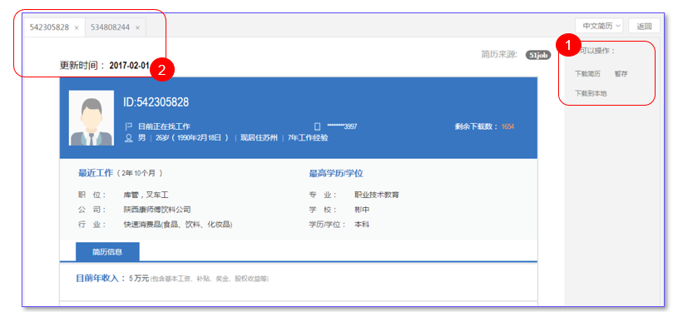Click the industry value 快速消费品

coord(178,225)
